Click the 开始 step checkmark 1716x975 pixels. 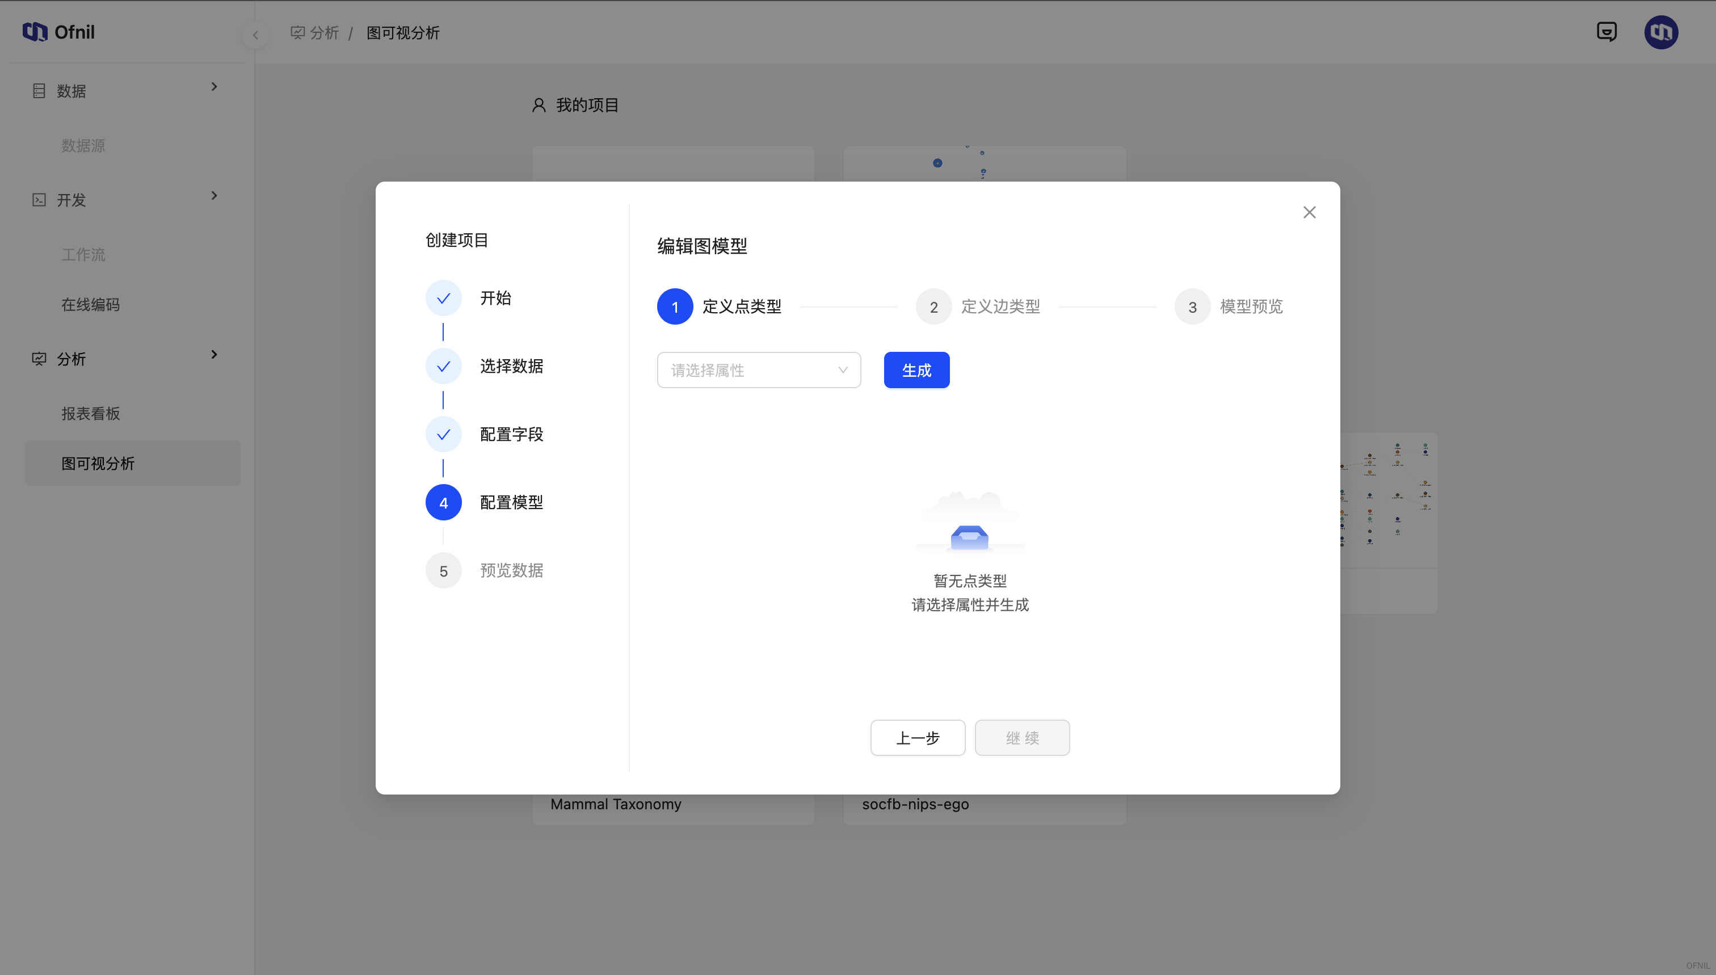tap(443, 298)
